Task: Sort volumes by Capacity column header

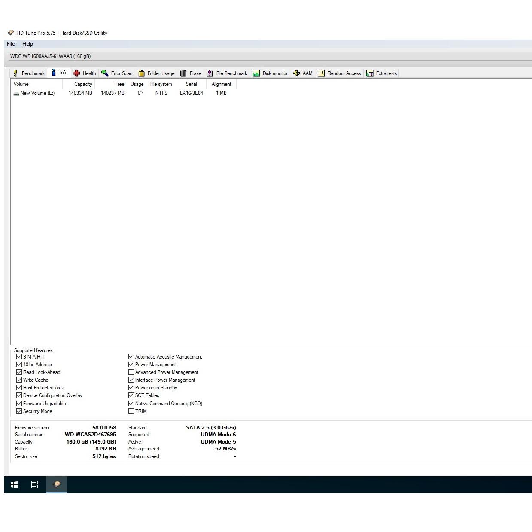Action: [83, 84]
